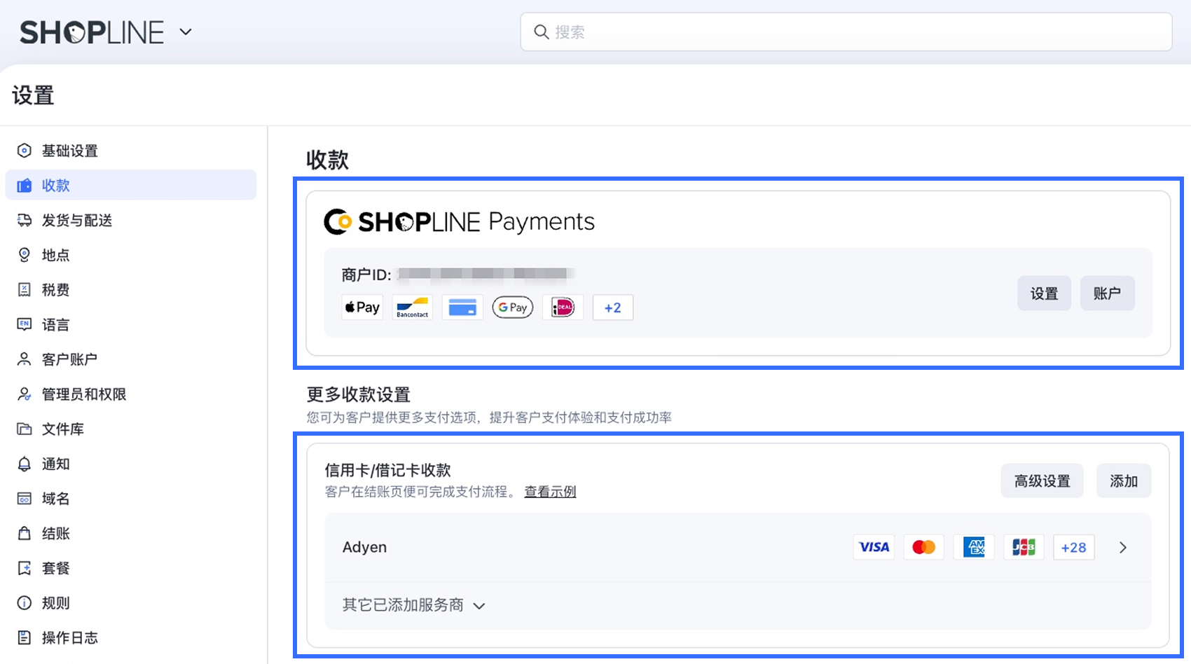The width and height of the screenshot is (1191, 664).
Task: Click the 通知 bell icon
Action: [x=25, y=464]
